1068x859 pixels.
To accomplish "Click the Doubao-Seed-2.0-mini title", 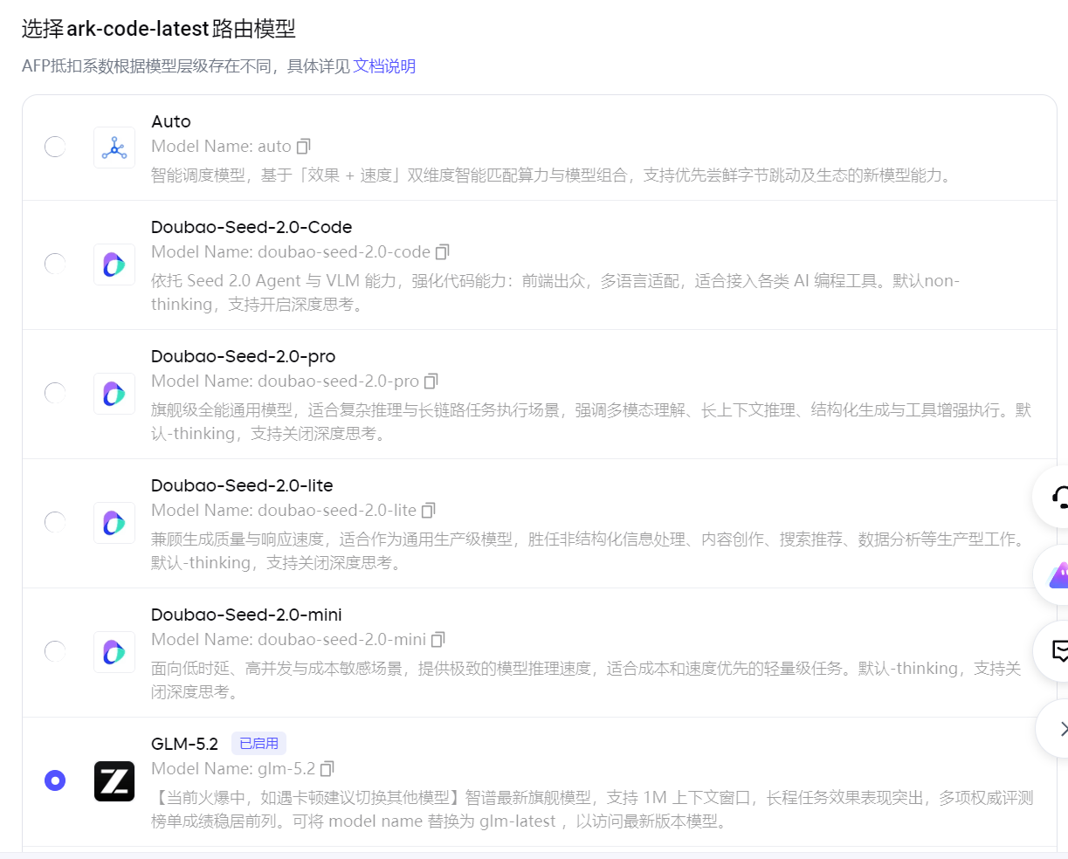I will tap(246, 615).
